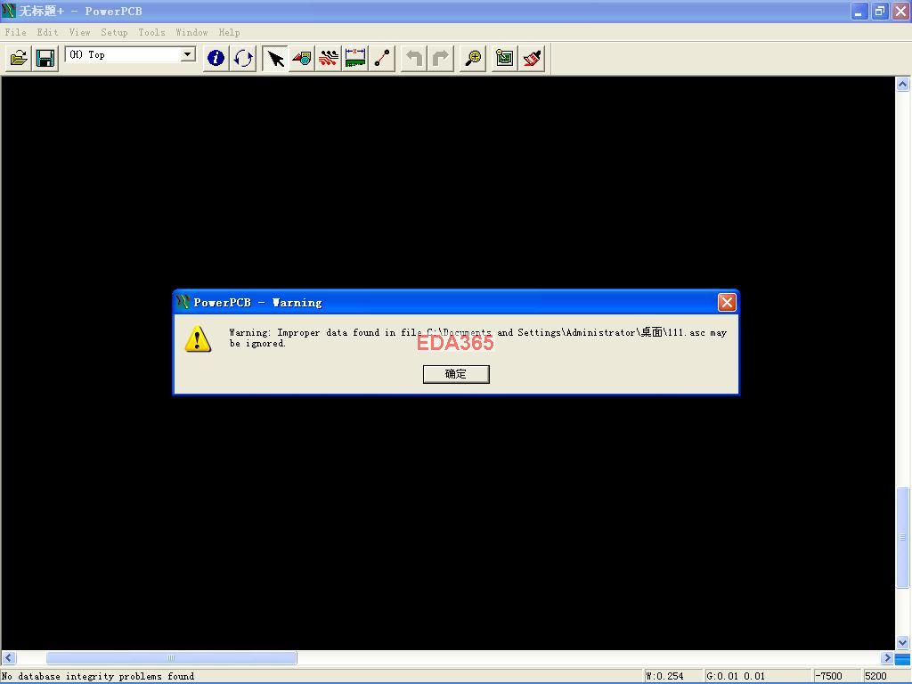The width and height of the screenshot is (912, 684).
Task: Click the -7500 X coordinate status field
Action: [x=836, y=676]
